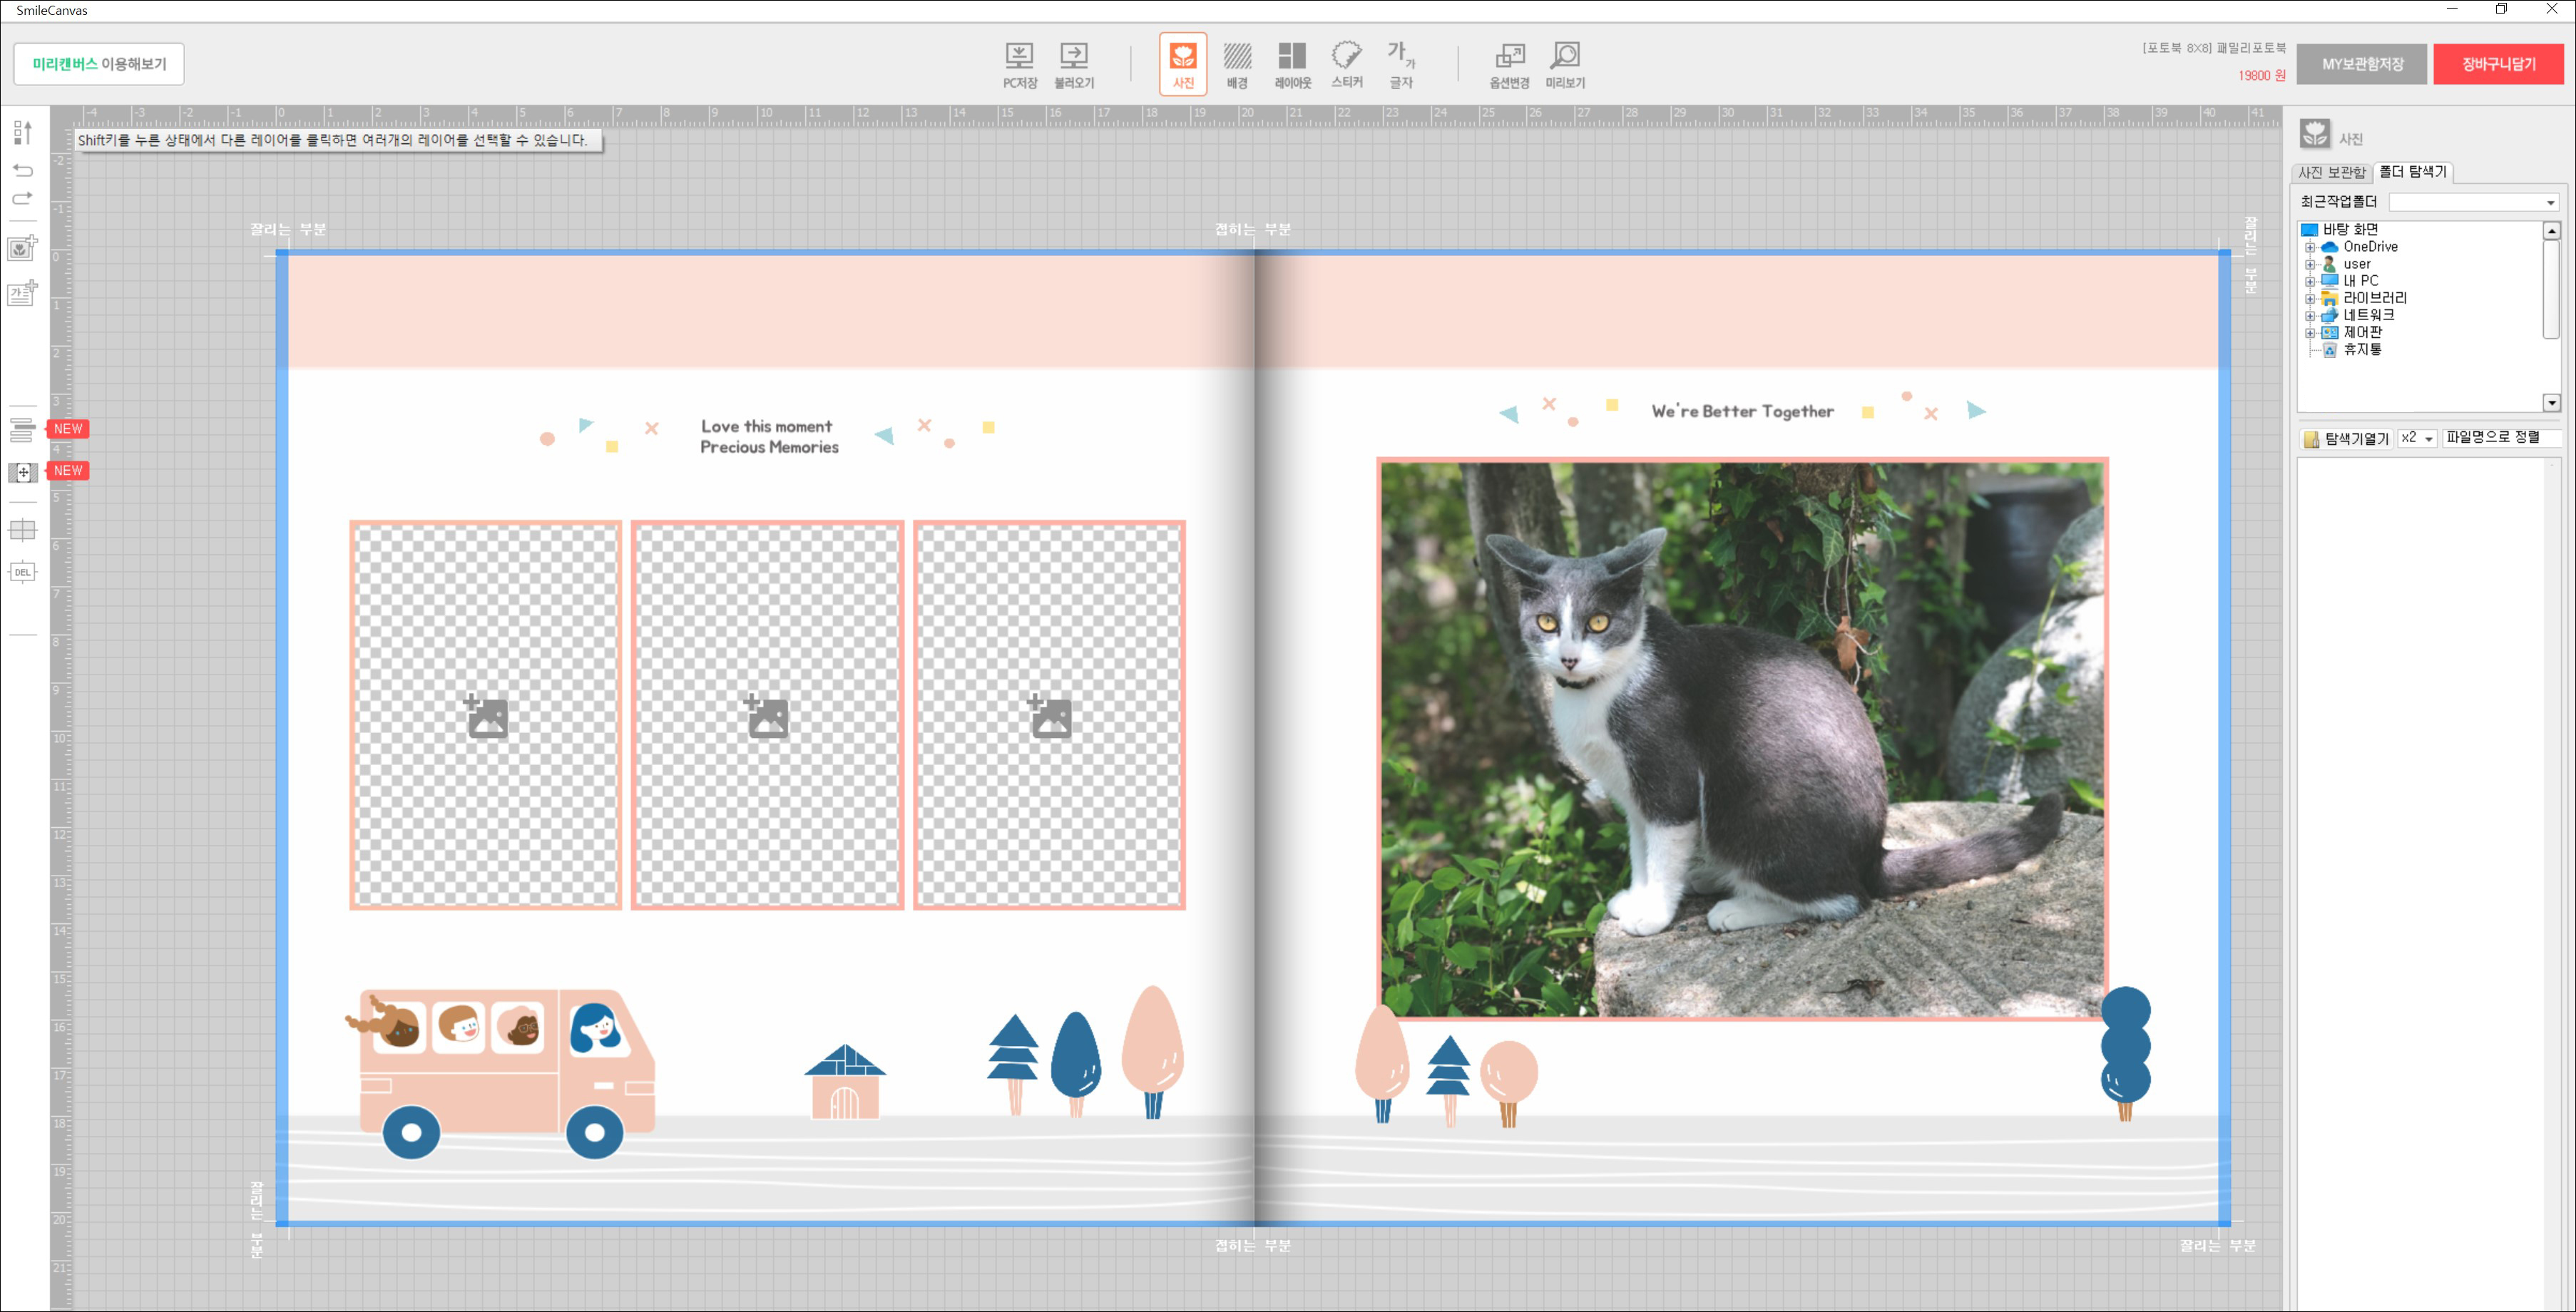Screen dimensions: 2576x1312
Task: Select the 글자 text tool
Action: coord(1401,65)
